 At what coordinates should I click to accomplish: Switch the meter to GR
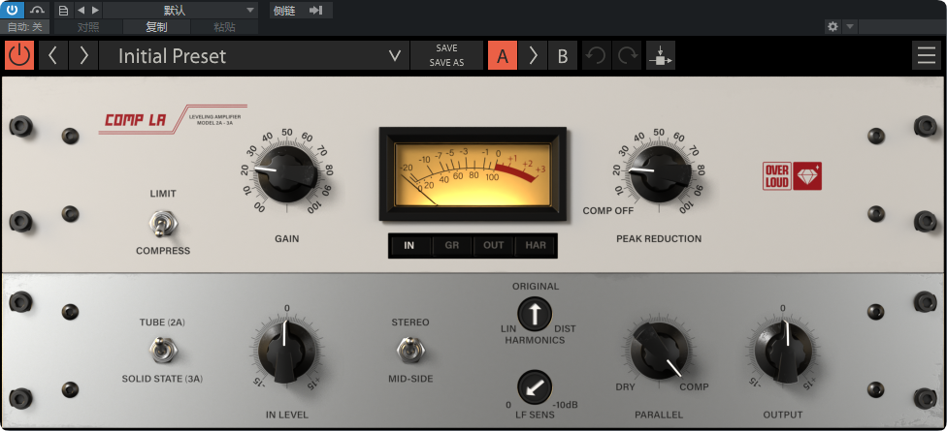[452, 245]
